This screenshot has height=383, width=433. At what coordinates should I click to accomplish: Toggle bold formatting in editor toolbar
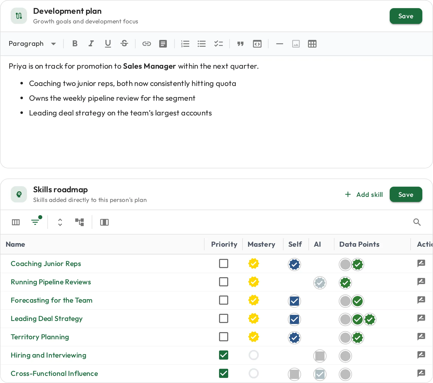(75, 44)
